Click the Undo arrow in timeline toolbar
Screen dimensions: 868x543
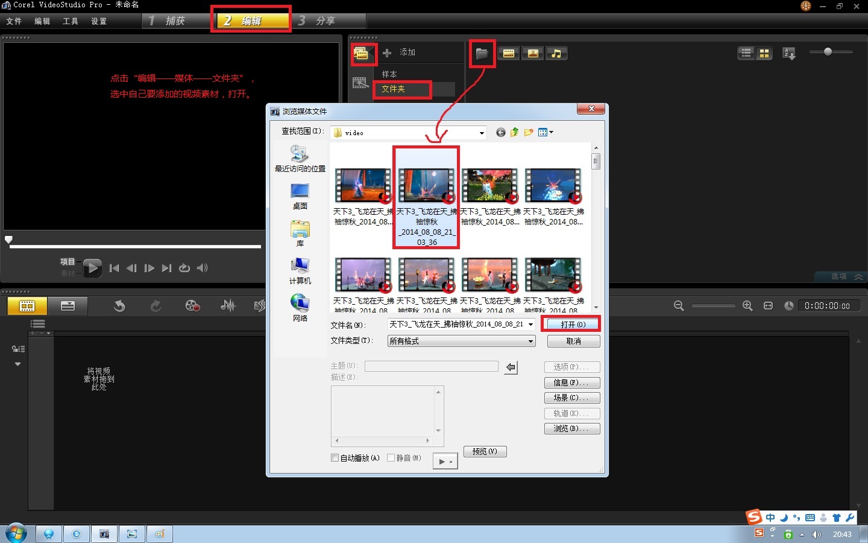[119, 306]
